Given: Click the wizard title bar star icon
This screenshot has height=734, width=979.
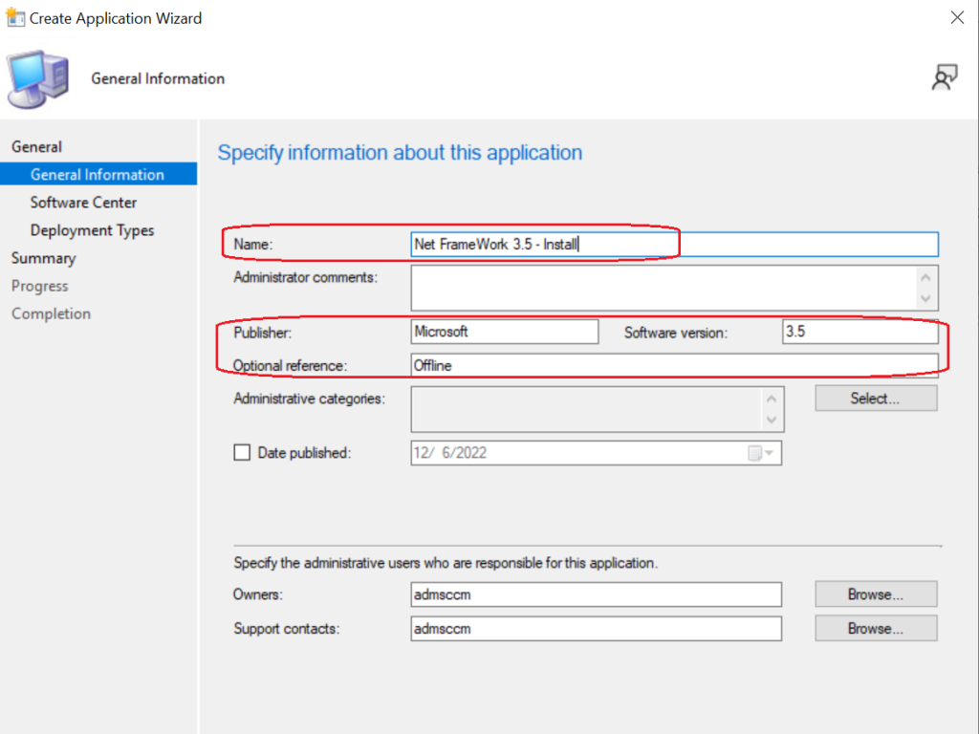Looking at the screenshot, I should pos(15,18).
